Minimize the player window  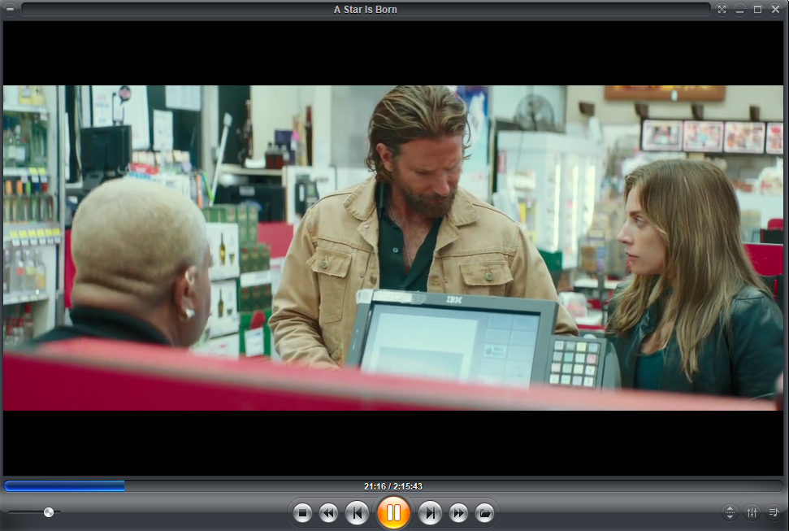pos(740,10)
